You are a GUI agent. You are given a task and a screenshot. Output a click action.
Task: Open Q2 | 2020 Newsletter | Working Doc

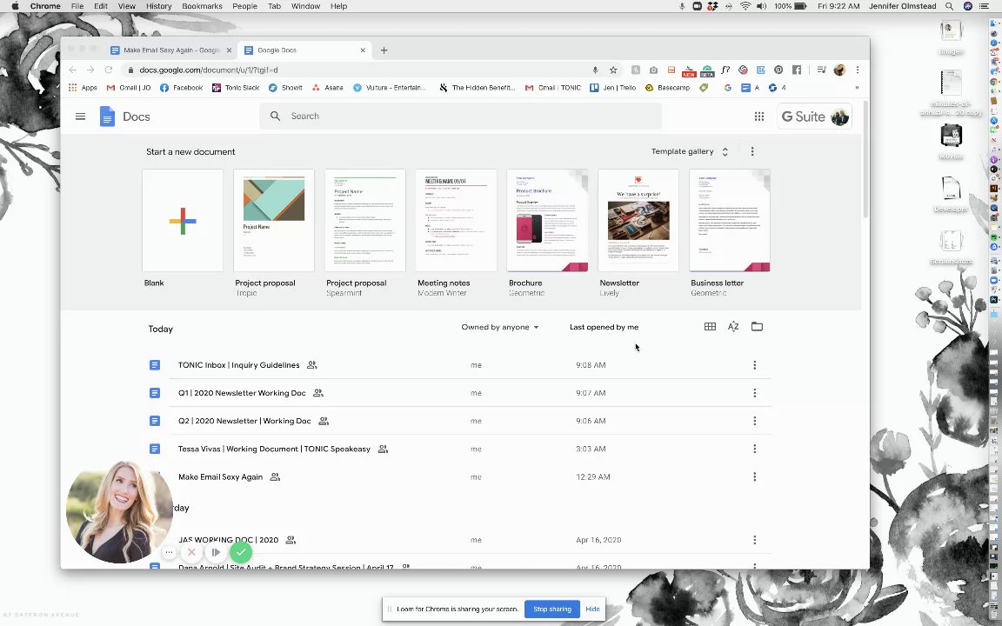point(244,421)
